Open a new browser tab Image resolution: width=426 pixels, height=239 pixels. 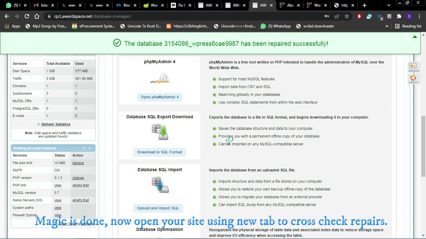tap(364, 5)
